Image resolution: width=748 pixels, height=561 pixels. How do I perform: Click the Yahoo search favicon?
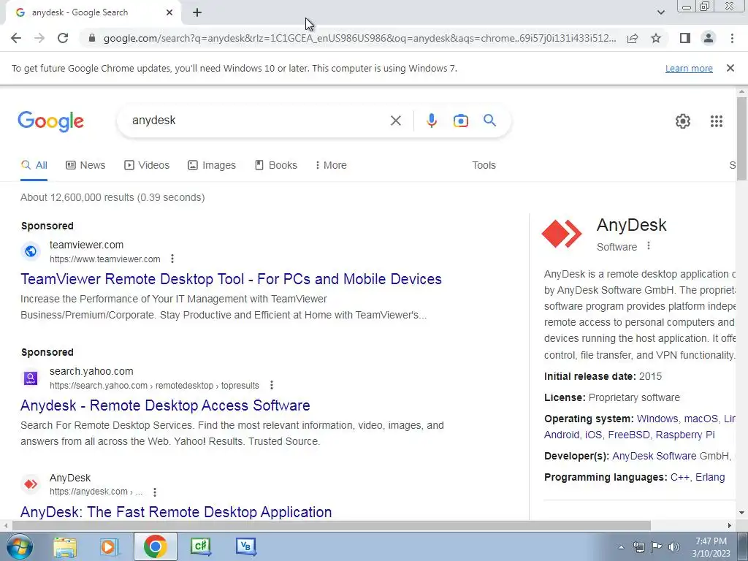[31, 378]
